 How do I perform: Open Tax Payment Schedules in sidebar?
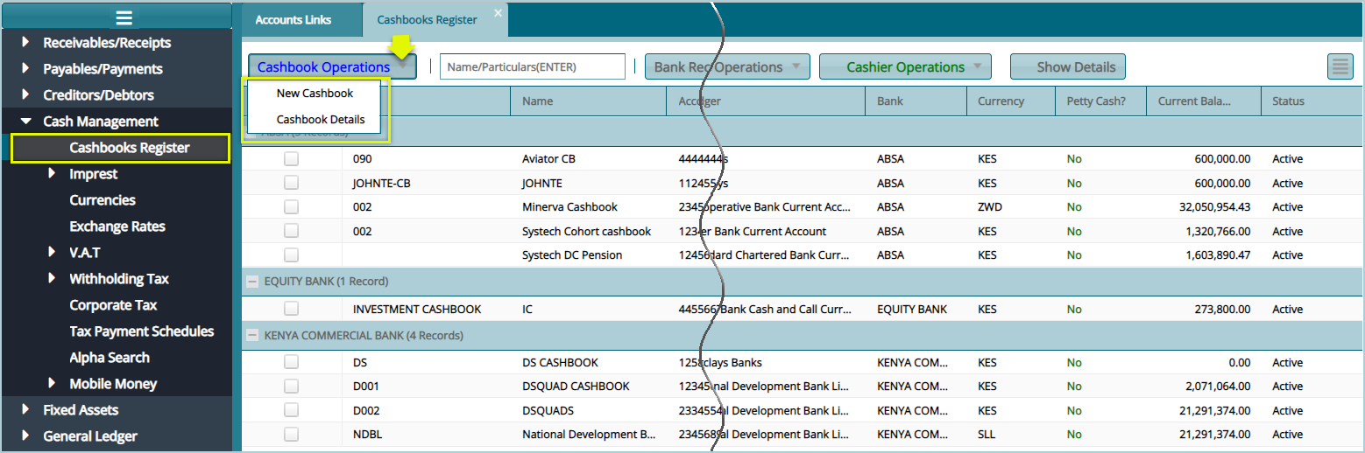(x=142, y=331)
